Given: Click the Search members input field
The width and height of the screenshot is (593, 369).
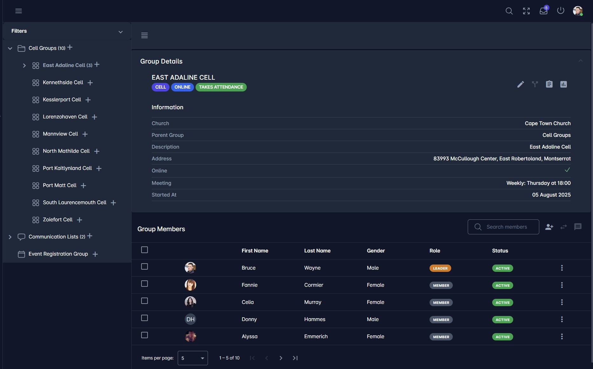Looking at the screenshot, I should point(507,227).
